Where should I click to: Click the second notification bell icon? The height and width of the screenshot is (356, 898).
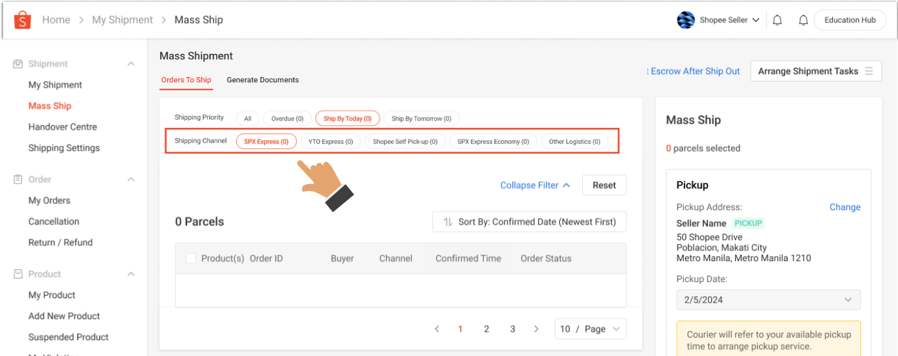point(803,20)
